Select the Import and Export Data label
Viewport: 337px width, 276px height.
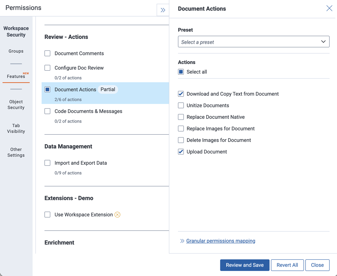(x=81, y=163)
